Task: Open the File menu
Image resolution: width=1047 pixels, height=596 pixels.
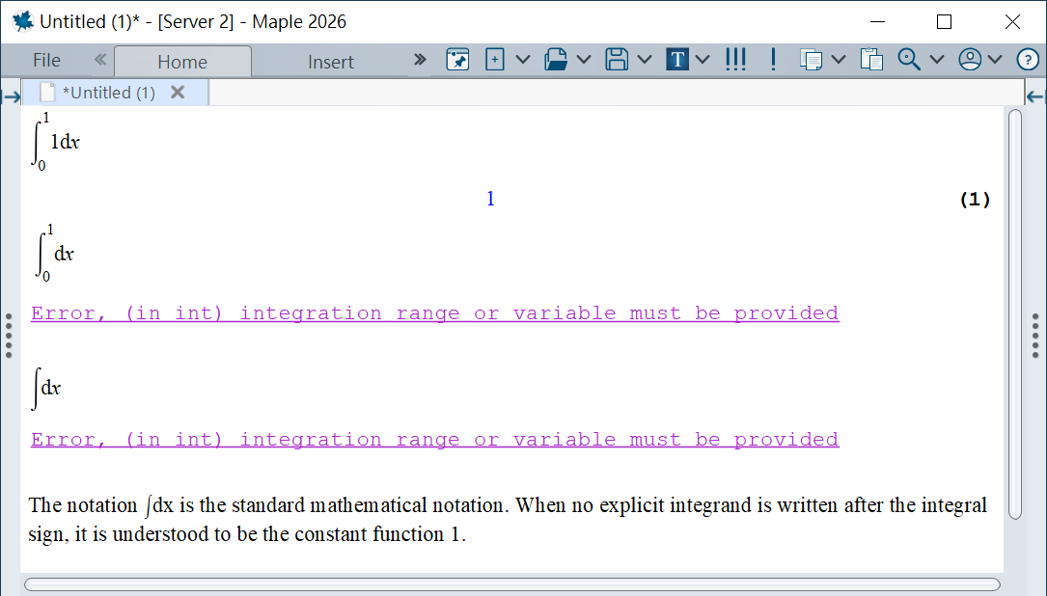Action: (46, 60)
